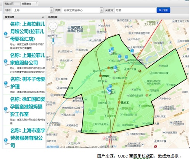Screen dimensions: 190x159
Task: Click the map zoom slider handle
Action: [53, 43]
